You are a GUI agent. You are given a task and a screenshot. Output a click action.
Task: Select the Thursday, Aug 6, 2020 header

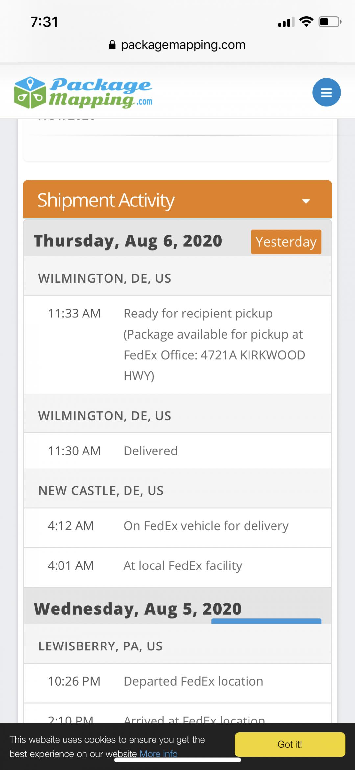pos(128,241)
